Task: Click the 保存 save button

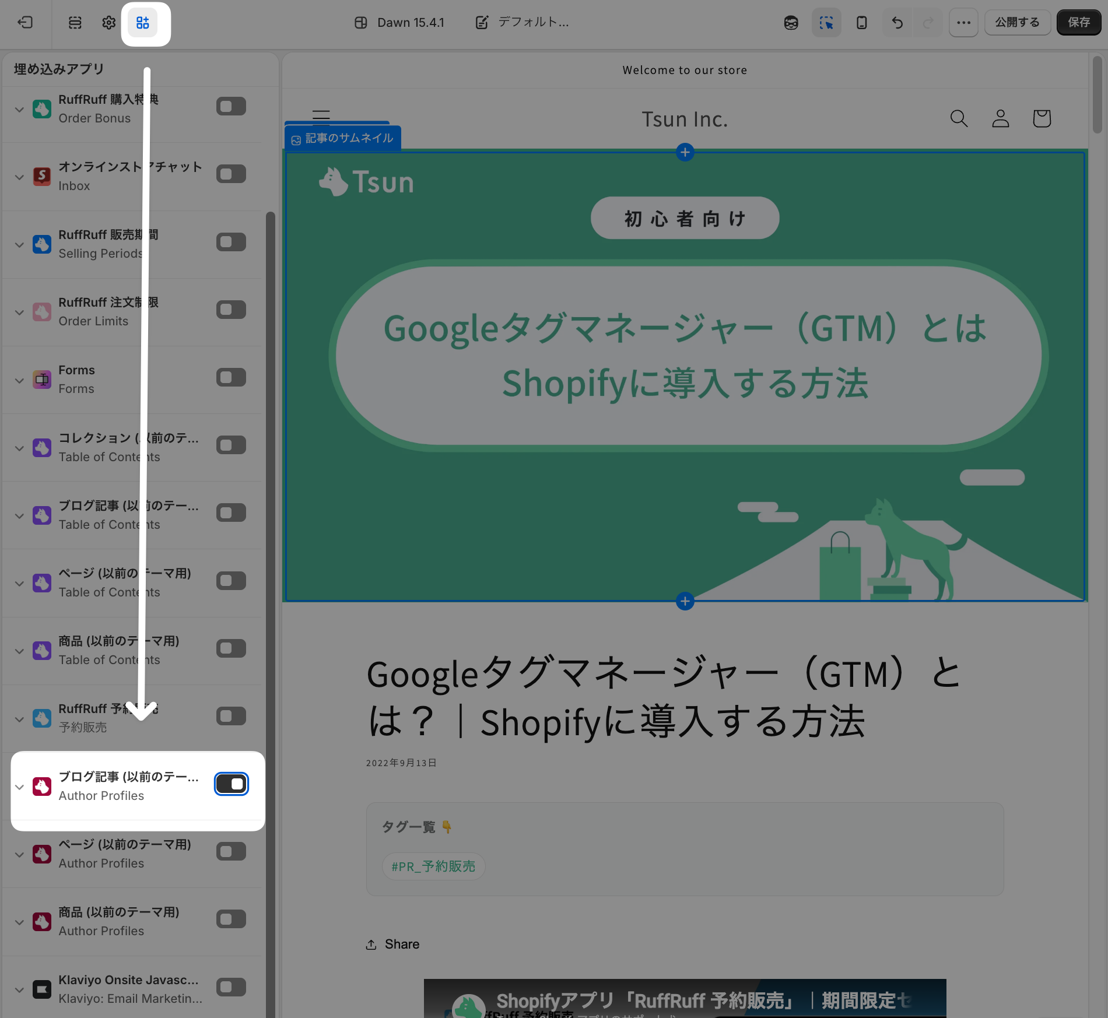Action: 1079,23
